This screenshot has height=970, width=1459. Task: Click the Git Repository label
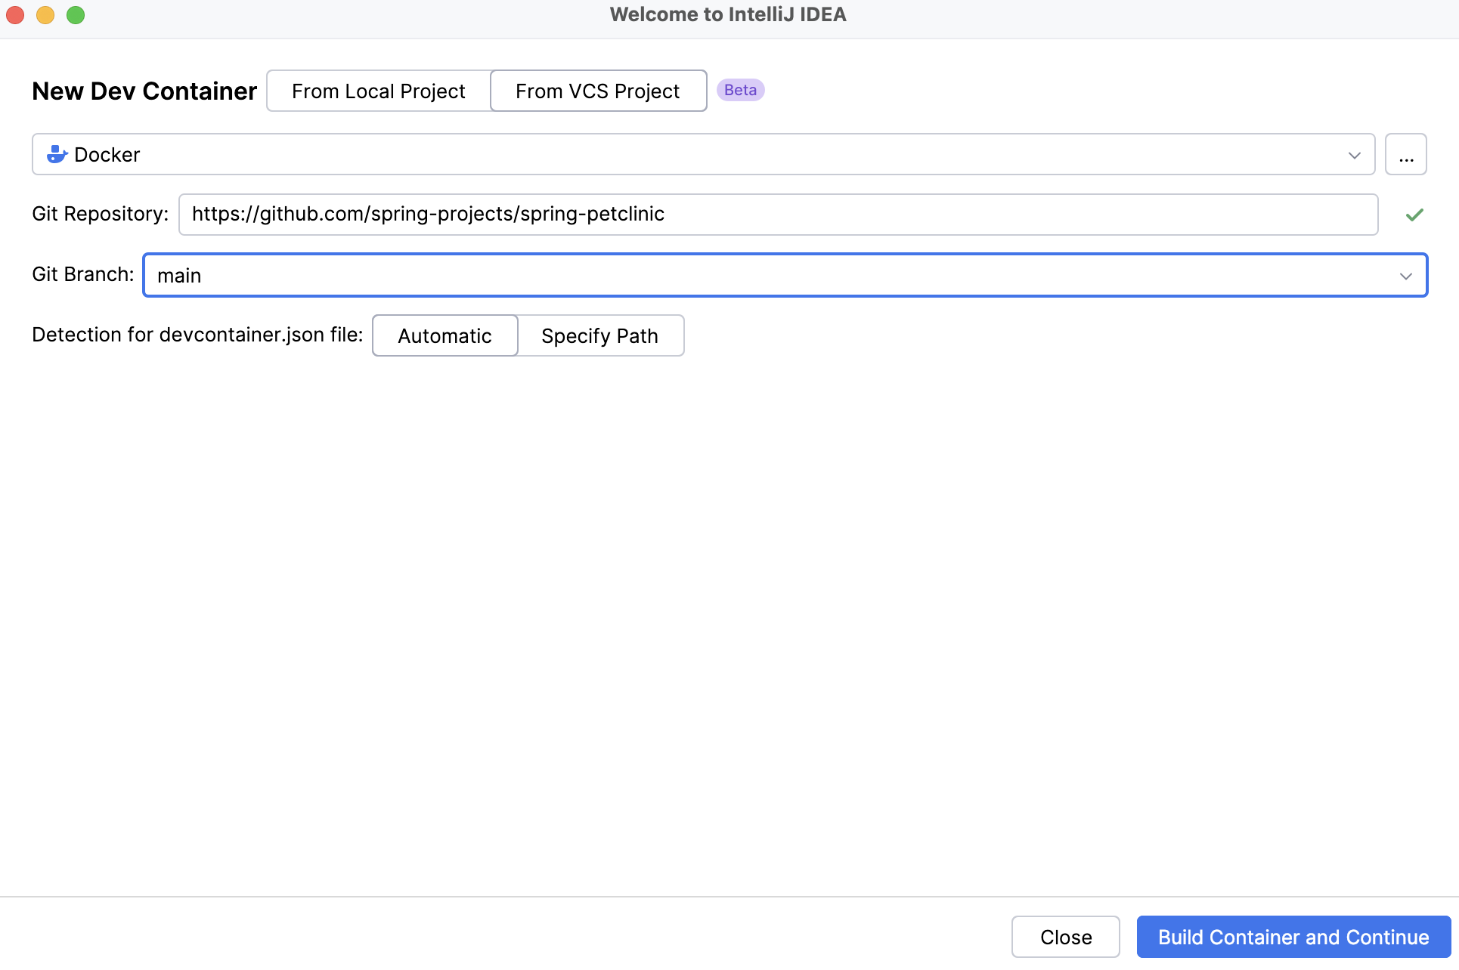[x=100, y=214]
